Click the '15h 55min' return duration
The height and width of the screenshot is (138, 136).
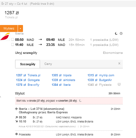pos(76,45)
